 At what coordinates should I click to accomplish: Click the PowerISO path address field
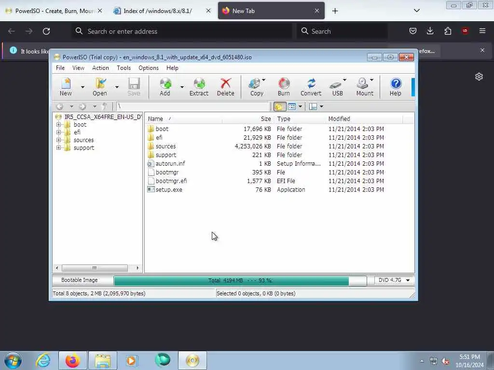click(193, 106)
